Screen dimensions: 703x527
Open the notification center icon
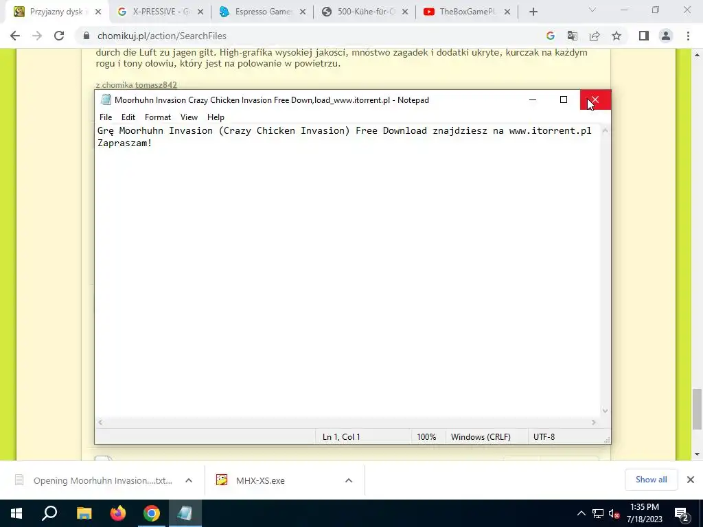(x=682, y=513)
